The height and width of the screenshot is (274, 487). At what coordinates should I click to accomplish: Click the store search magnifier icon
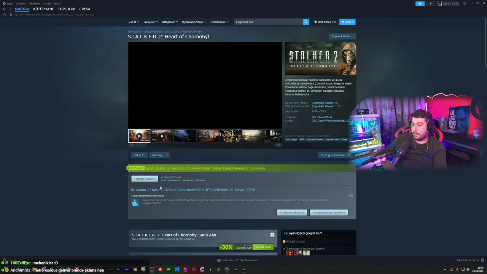coord(306,22)
